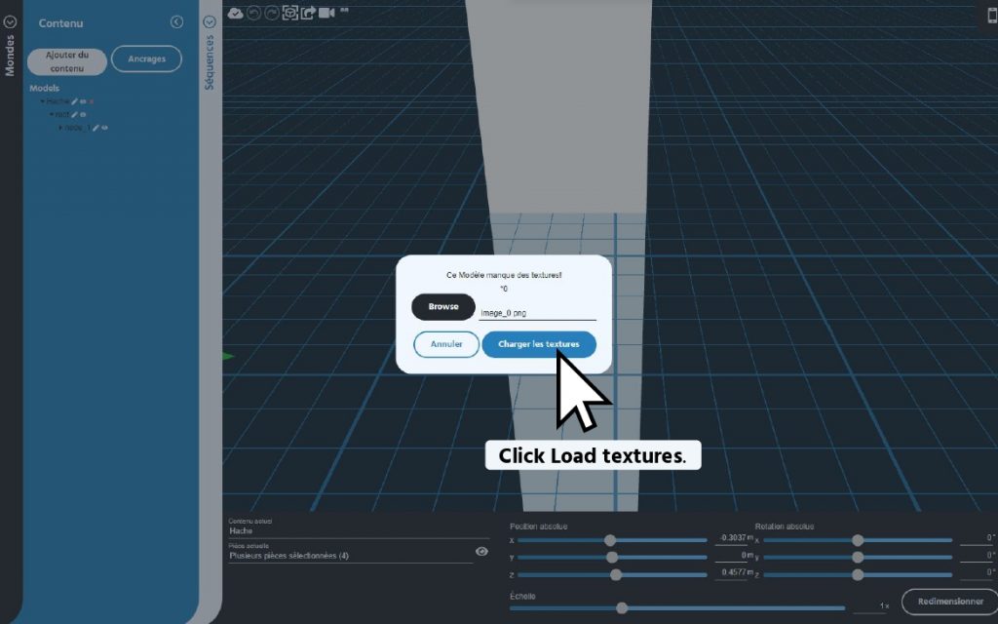This screenshot has width=998, height=624.
Task: Click the rotation z degree value field
Action: click(x=978, y=572)
